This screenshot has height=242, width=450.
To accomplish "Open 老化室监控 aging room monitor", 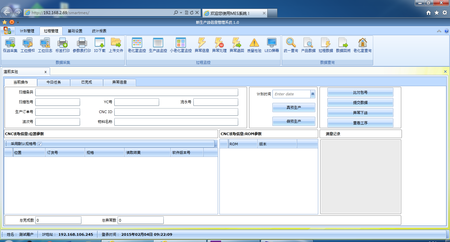I will [137, 45].
